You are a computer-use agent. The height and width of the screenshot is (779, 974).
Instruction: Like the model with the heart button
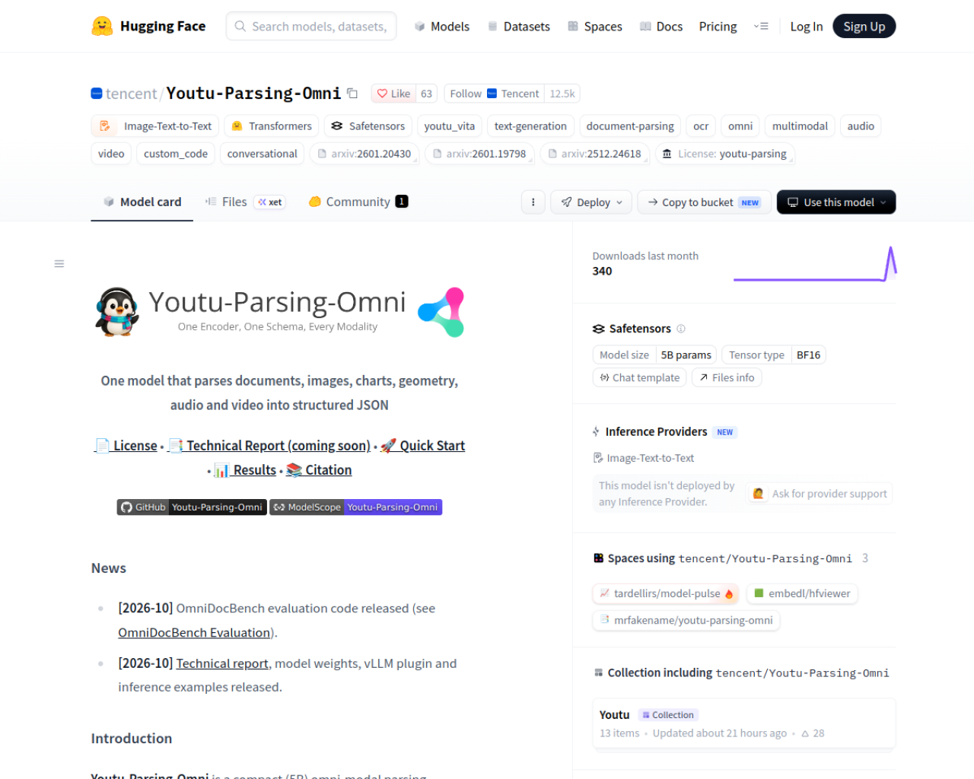tap(394, 94)
